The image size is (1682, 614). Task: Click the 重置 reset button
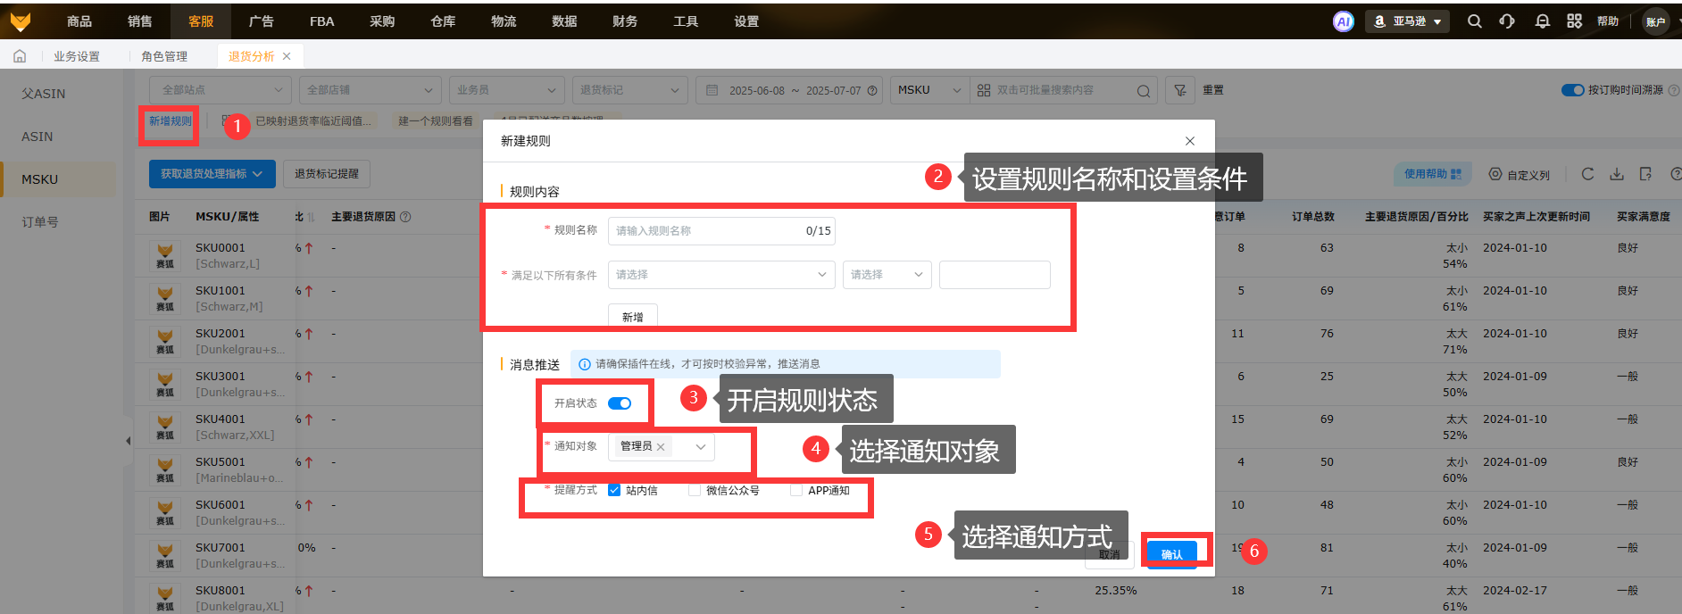(x=1213, y=90)
